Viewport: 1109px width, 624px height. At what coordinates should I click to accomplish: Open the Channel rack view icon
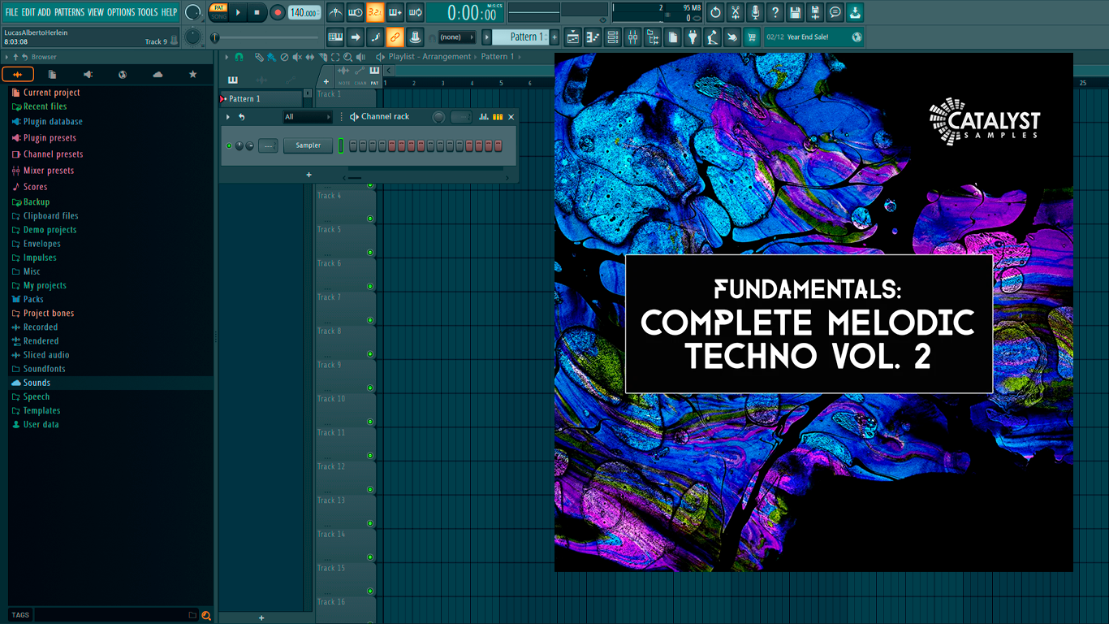pyautogui.click(x=611, y=37)
